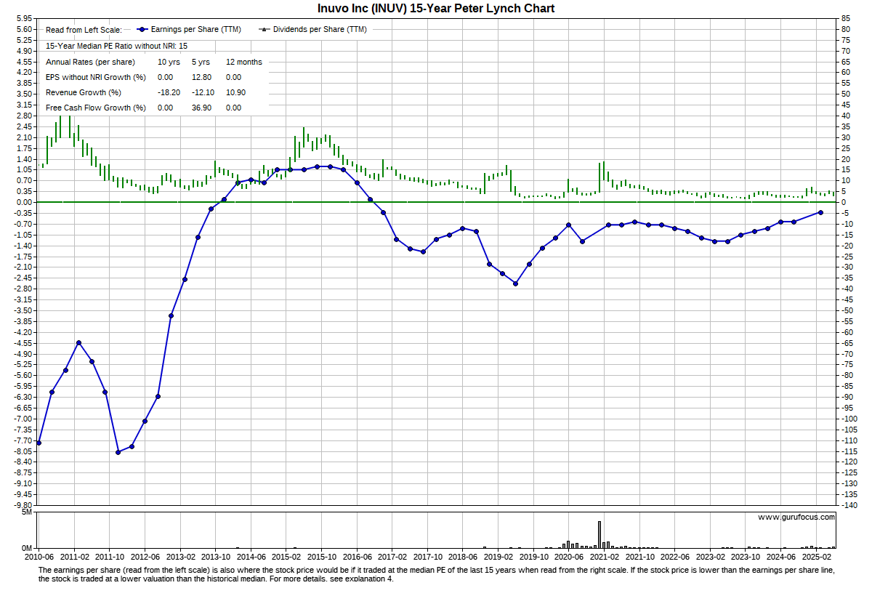Click the left axis label -4.55
The height and width of the screenshot is (596, 872).
pyautogui.click(x=22, y=343)
